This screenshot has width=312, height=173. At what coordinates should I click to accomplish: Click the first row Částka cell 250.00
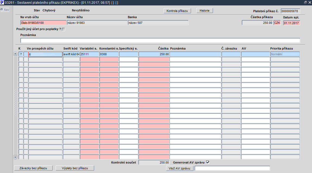point(154,54)
